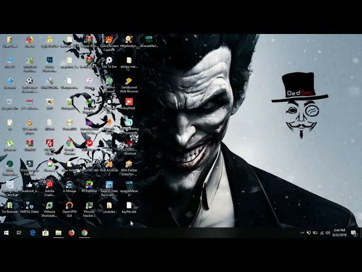Open the volume control in tray
The width and height of the screenshot is (362, 272).
(x=328, y=233)
